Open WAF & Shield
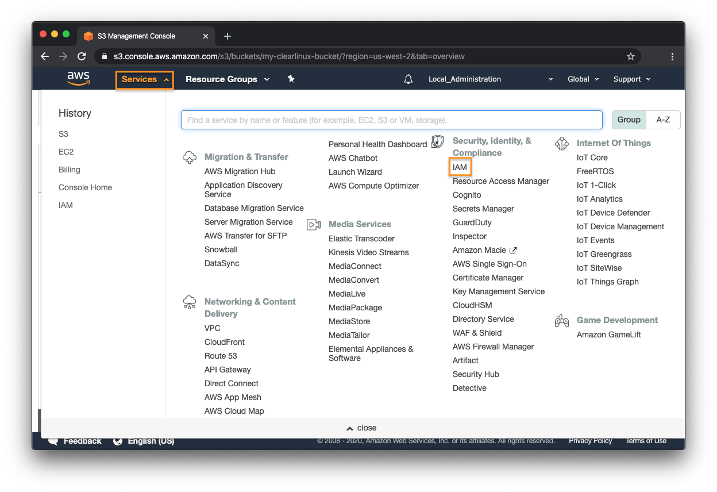The width and height of the screenshot is (717, 492). (477, 333)
